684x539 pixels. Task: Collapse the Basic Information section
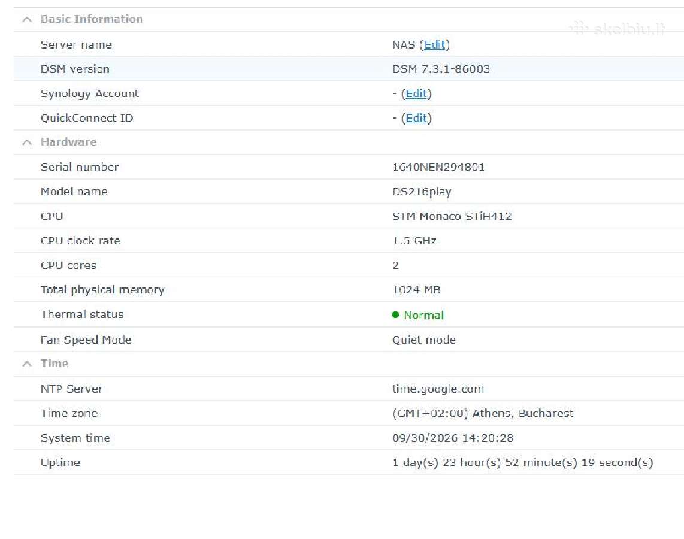[27, 19]
